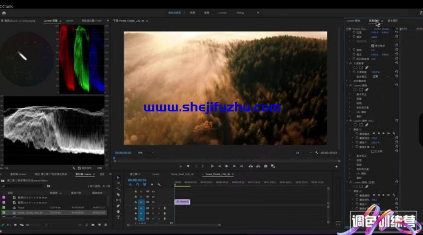Create rectangle mask under Opacity effect

(361, 68)
